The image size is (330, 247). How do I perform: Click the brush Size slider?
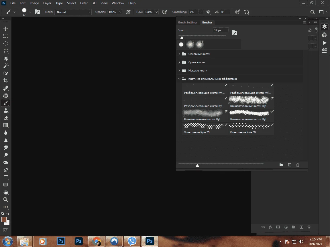202,36
